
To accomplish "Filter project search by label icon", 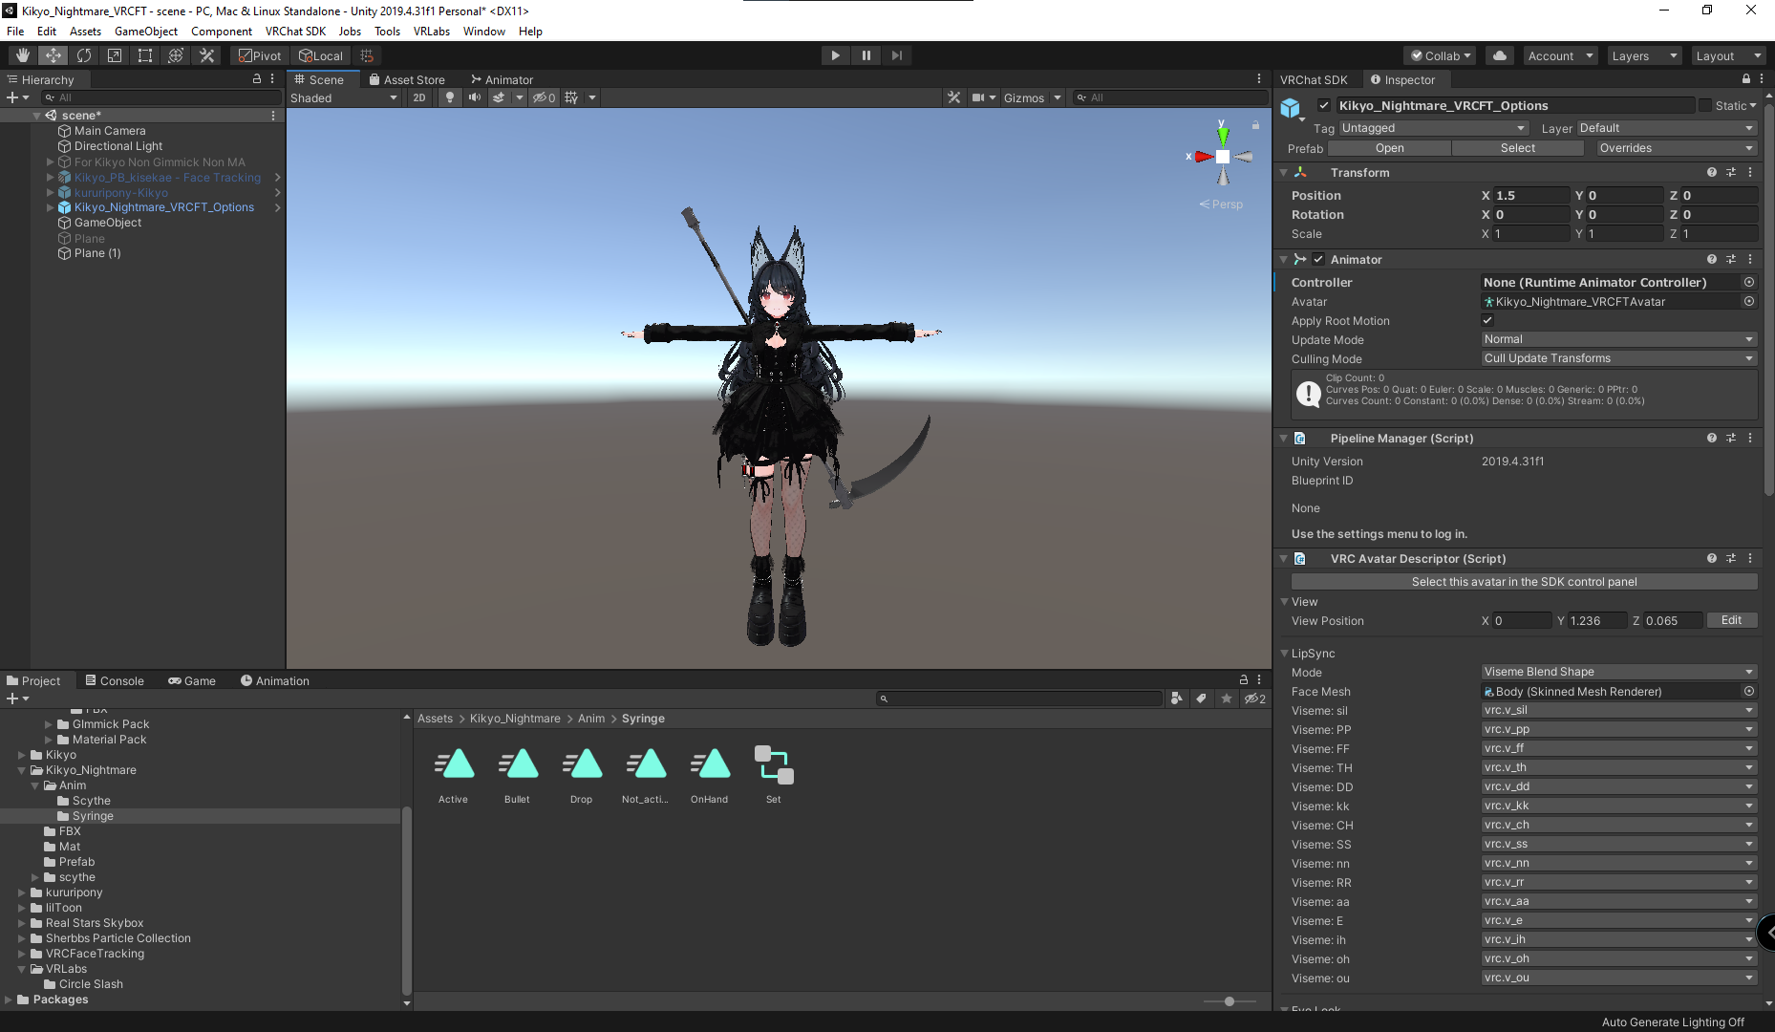I will 1202,699.
